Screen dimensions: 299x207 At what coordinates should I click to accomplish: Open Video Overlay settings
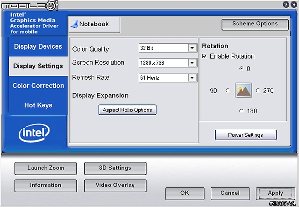point(115,185)
